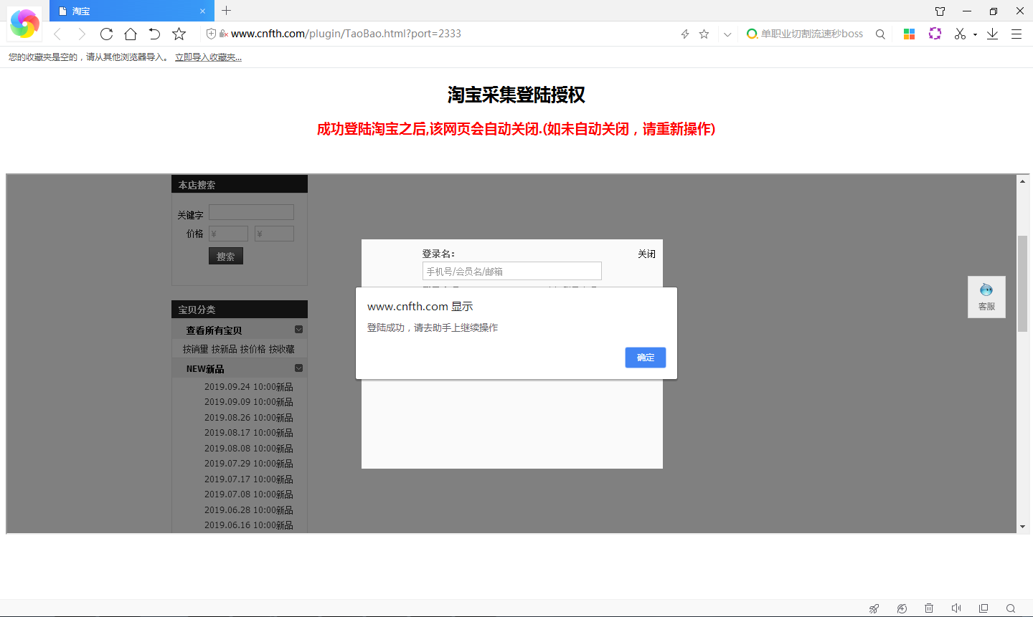1033x617 pixels.
Task: Click the lightning speed-mode icon
Action: [x=685, y=34]
